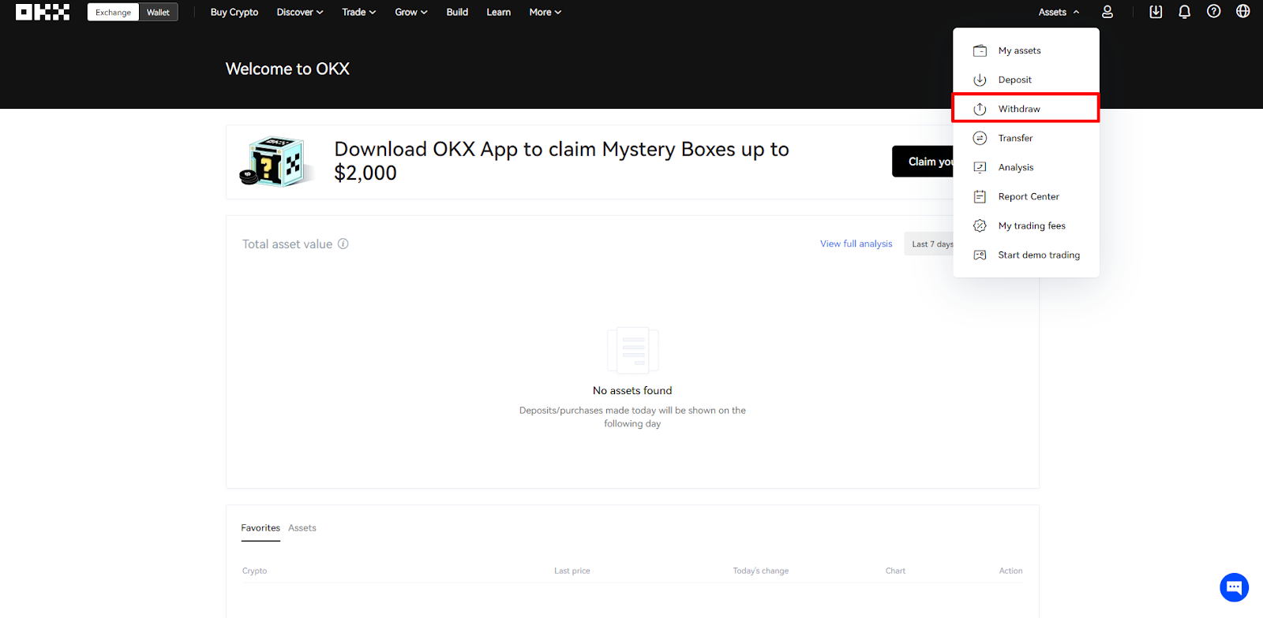
Task: Click Today's change column header
Action: point(761,571)
